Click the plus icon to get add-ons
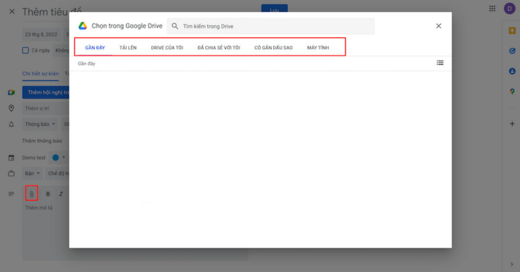The height and width of the screenshot is (272, 520). [512, 124]
